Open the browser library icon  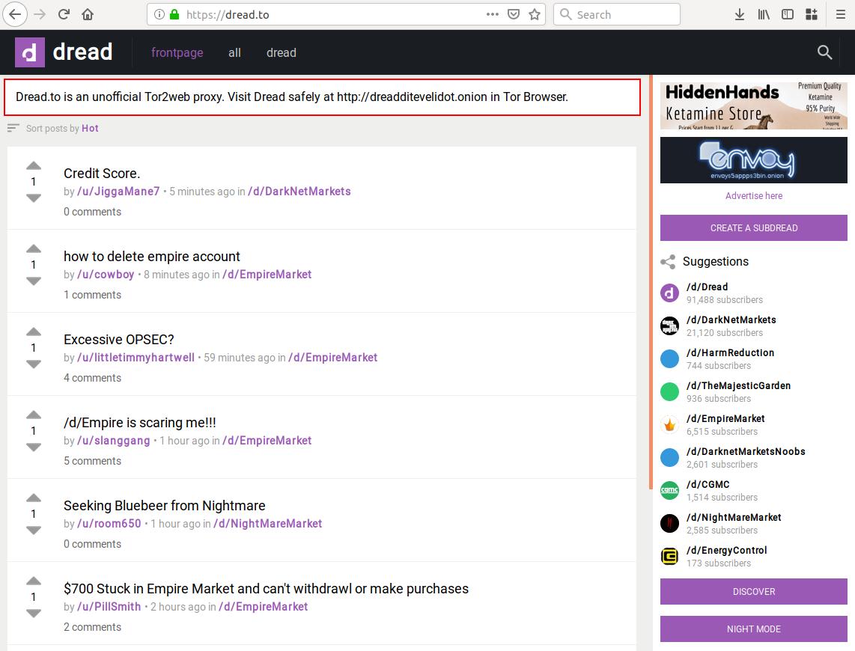click(x=764, y=15)
